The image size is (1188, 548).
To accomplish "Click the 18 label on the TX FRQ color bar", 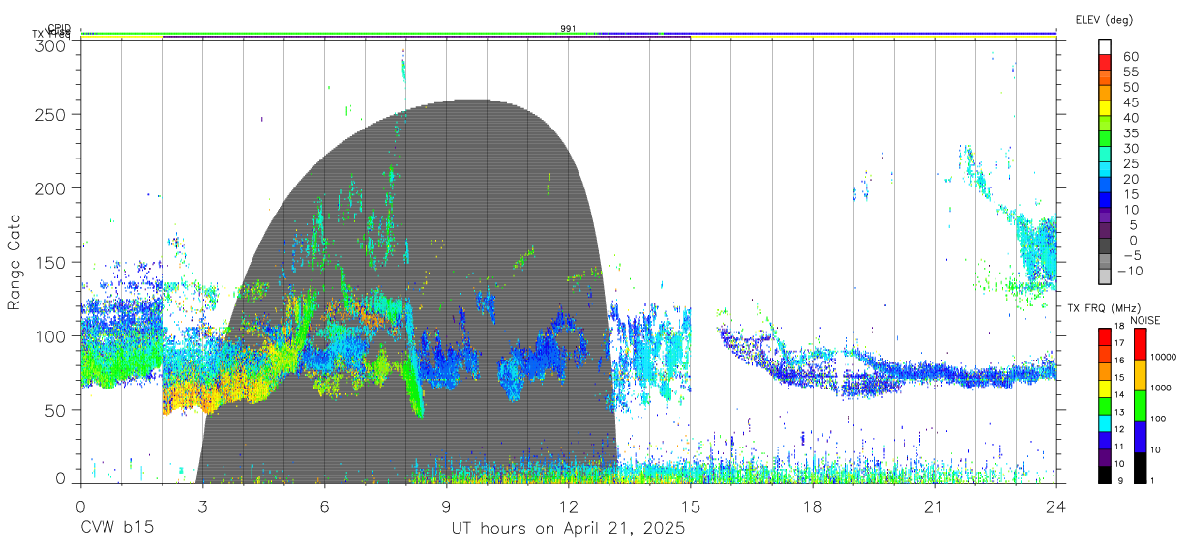I will [1119, 326].
